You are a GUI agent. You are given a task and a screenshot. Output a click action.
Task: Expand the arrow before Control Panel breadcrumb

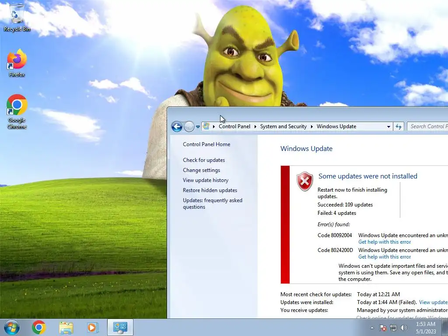pos(213,126)
